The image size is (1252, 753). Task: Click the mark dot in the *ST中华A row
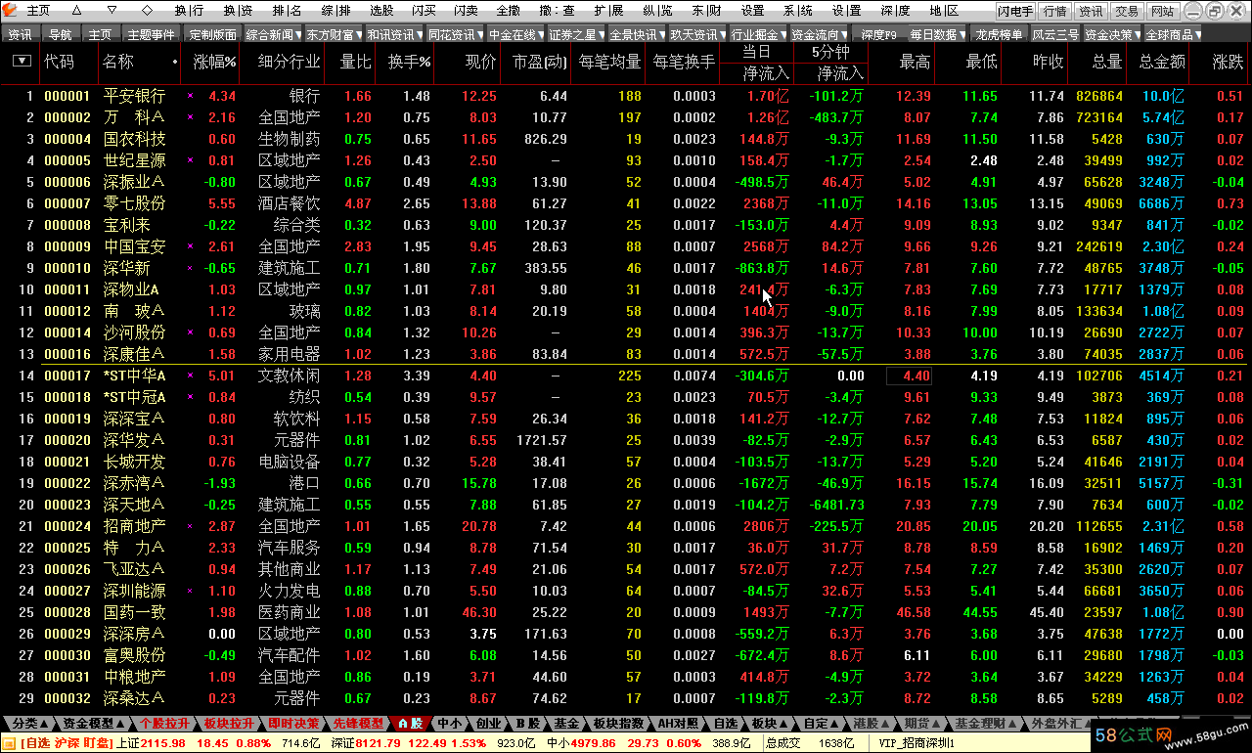[x=190, y=376]
